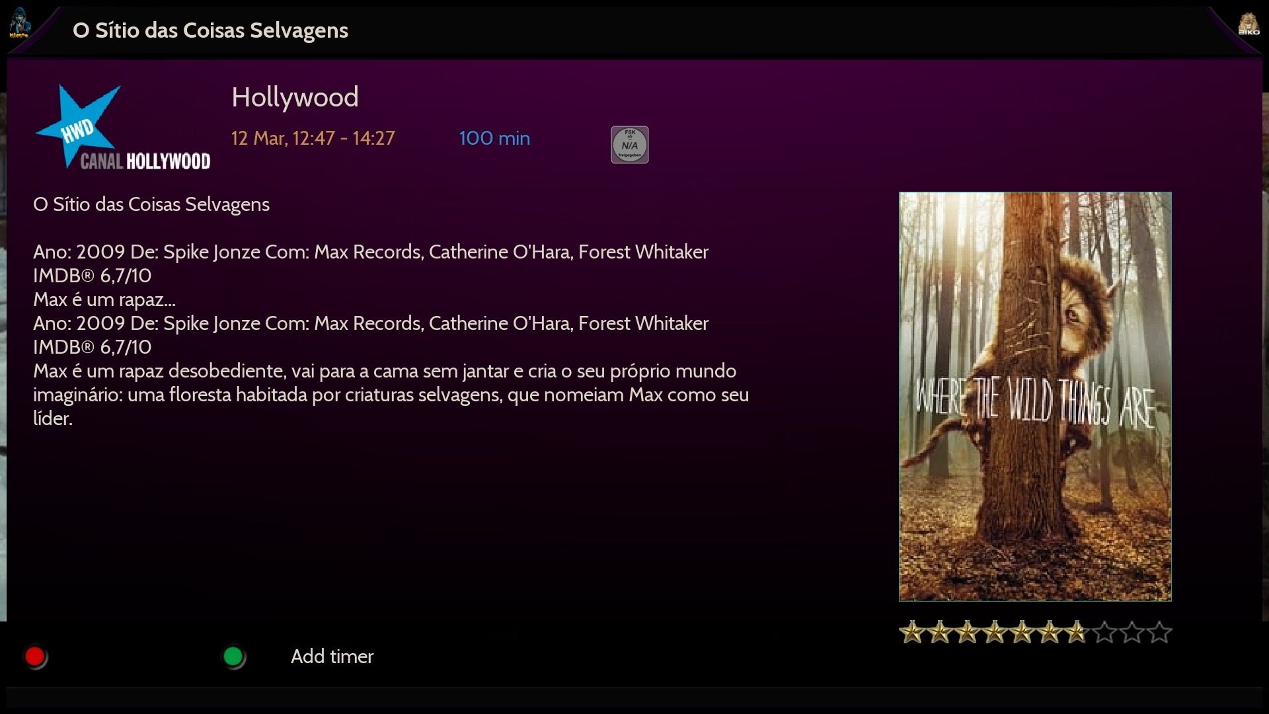
Task: Click the FSK N/A rating badge
Action: [x=629, y=144]
